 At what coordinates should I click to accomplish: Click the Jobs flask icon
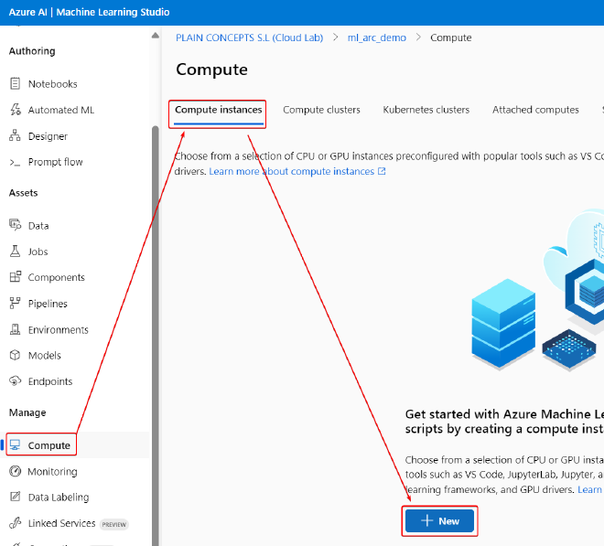15,252
